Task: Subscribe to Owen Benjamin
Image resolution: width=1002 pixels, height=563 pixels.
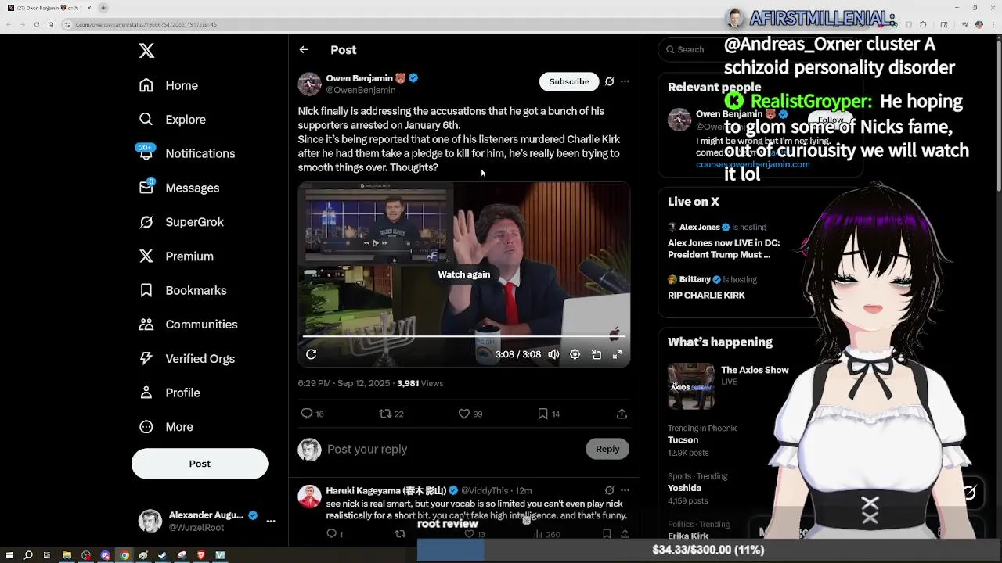Action: click(569, 81)
